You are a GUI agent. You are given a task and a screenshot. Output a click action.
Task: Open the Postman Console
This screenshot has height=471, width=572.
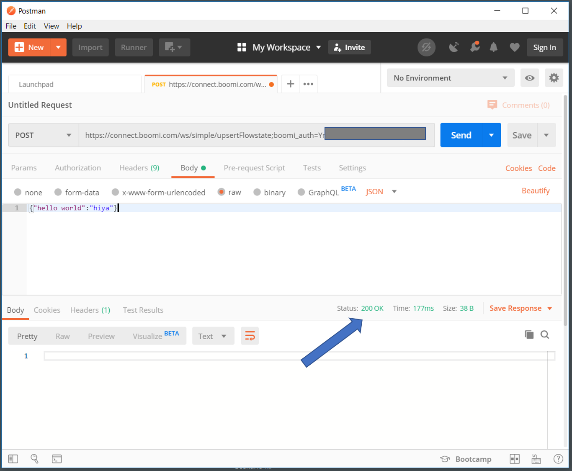(x=57, y=459)
